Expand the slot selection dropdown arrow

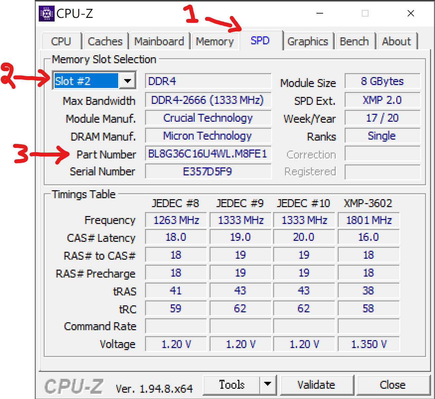click(x=127, y=81)
